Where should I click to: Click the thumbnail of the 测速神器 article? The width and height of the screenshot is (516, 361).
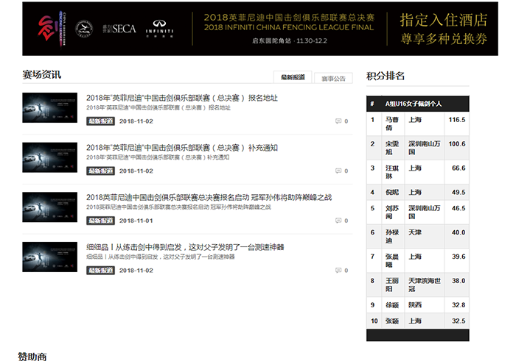pyautogui.click(x=49, y=257)
